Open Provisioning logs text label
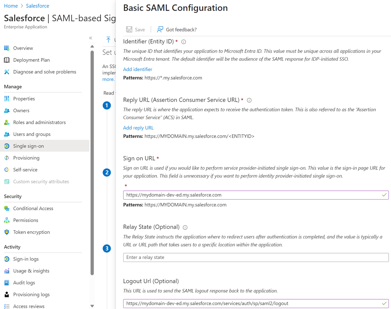Viewport: 391px width, 309px height. click(31, 294)
